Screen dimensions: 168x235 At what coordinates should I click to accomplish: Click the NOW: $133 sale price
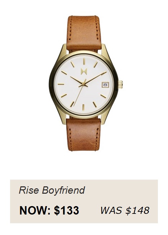click(x=49, y=210)
